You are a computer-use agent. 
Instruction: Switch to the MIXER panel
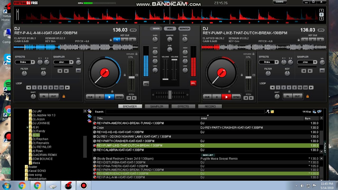(x=156, y=28)
